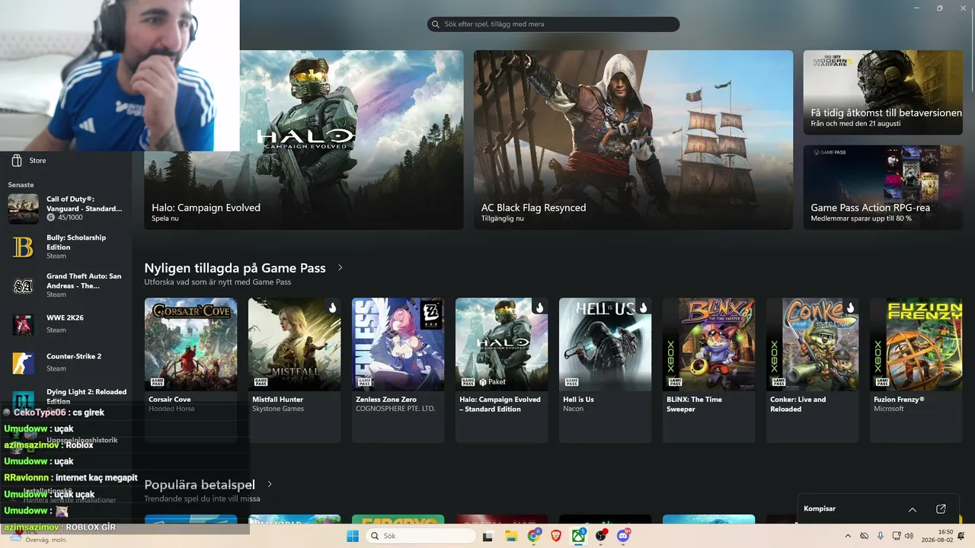Open the Modern Warfare beta early access tile
Image resolution: width=975 pixels, height=548 pixels.
coord(883,93)
